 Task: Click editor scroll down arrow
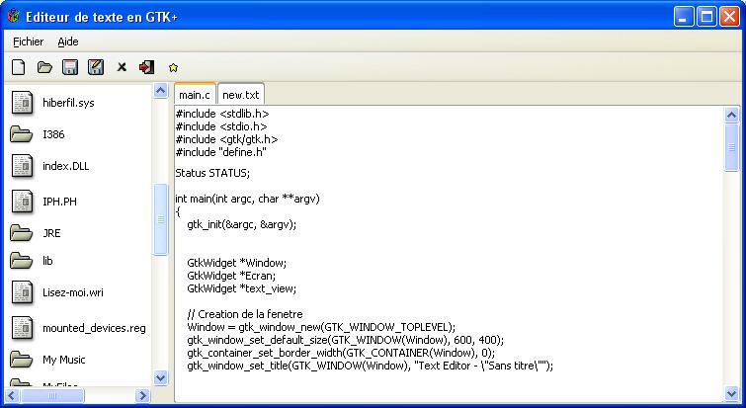pyautogui.click(x=731, y=393)
